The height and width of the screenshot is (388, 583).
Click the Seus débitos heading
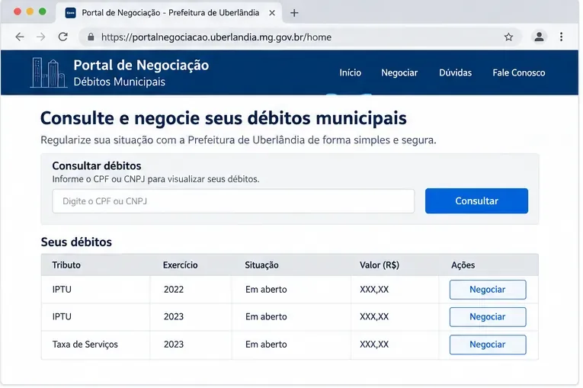click(x=76, y=242)
